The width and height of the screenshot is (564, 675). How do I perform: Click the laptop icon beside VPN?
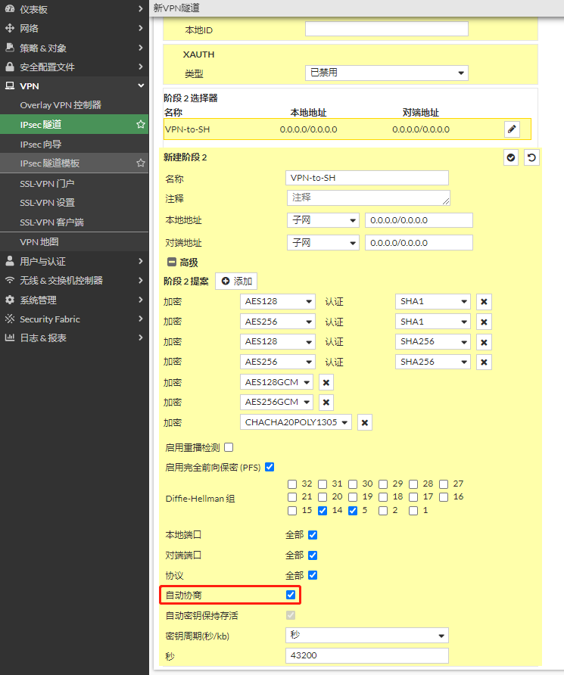point(10,86)
